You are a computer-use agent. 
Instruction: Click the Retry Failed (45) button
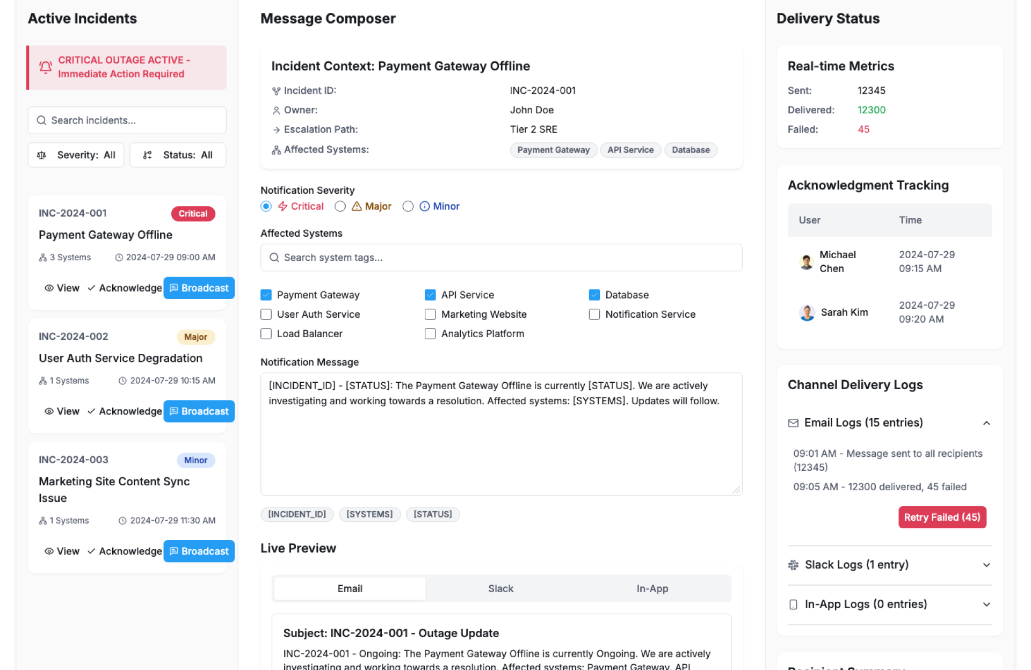[x=942, y=518]
